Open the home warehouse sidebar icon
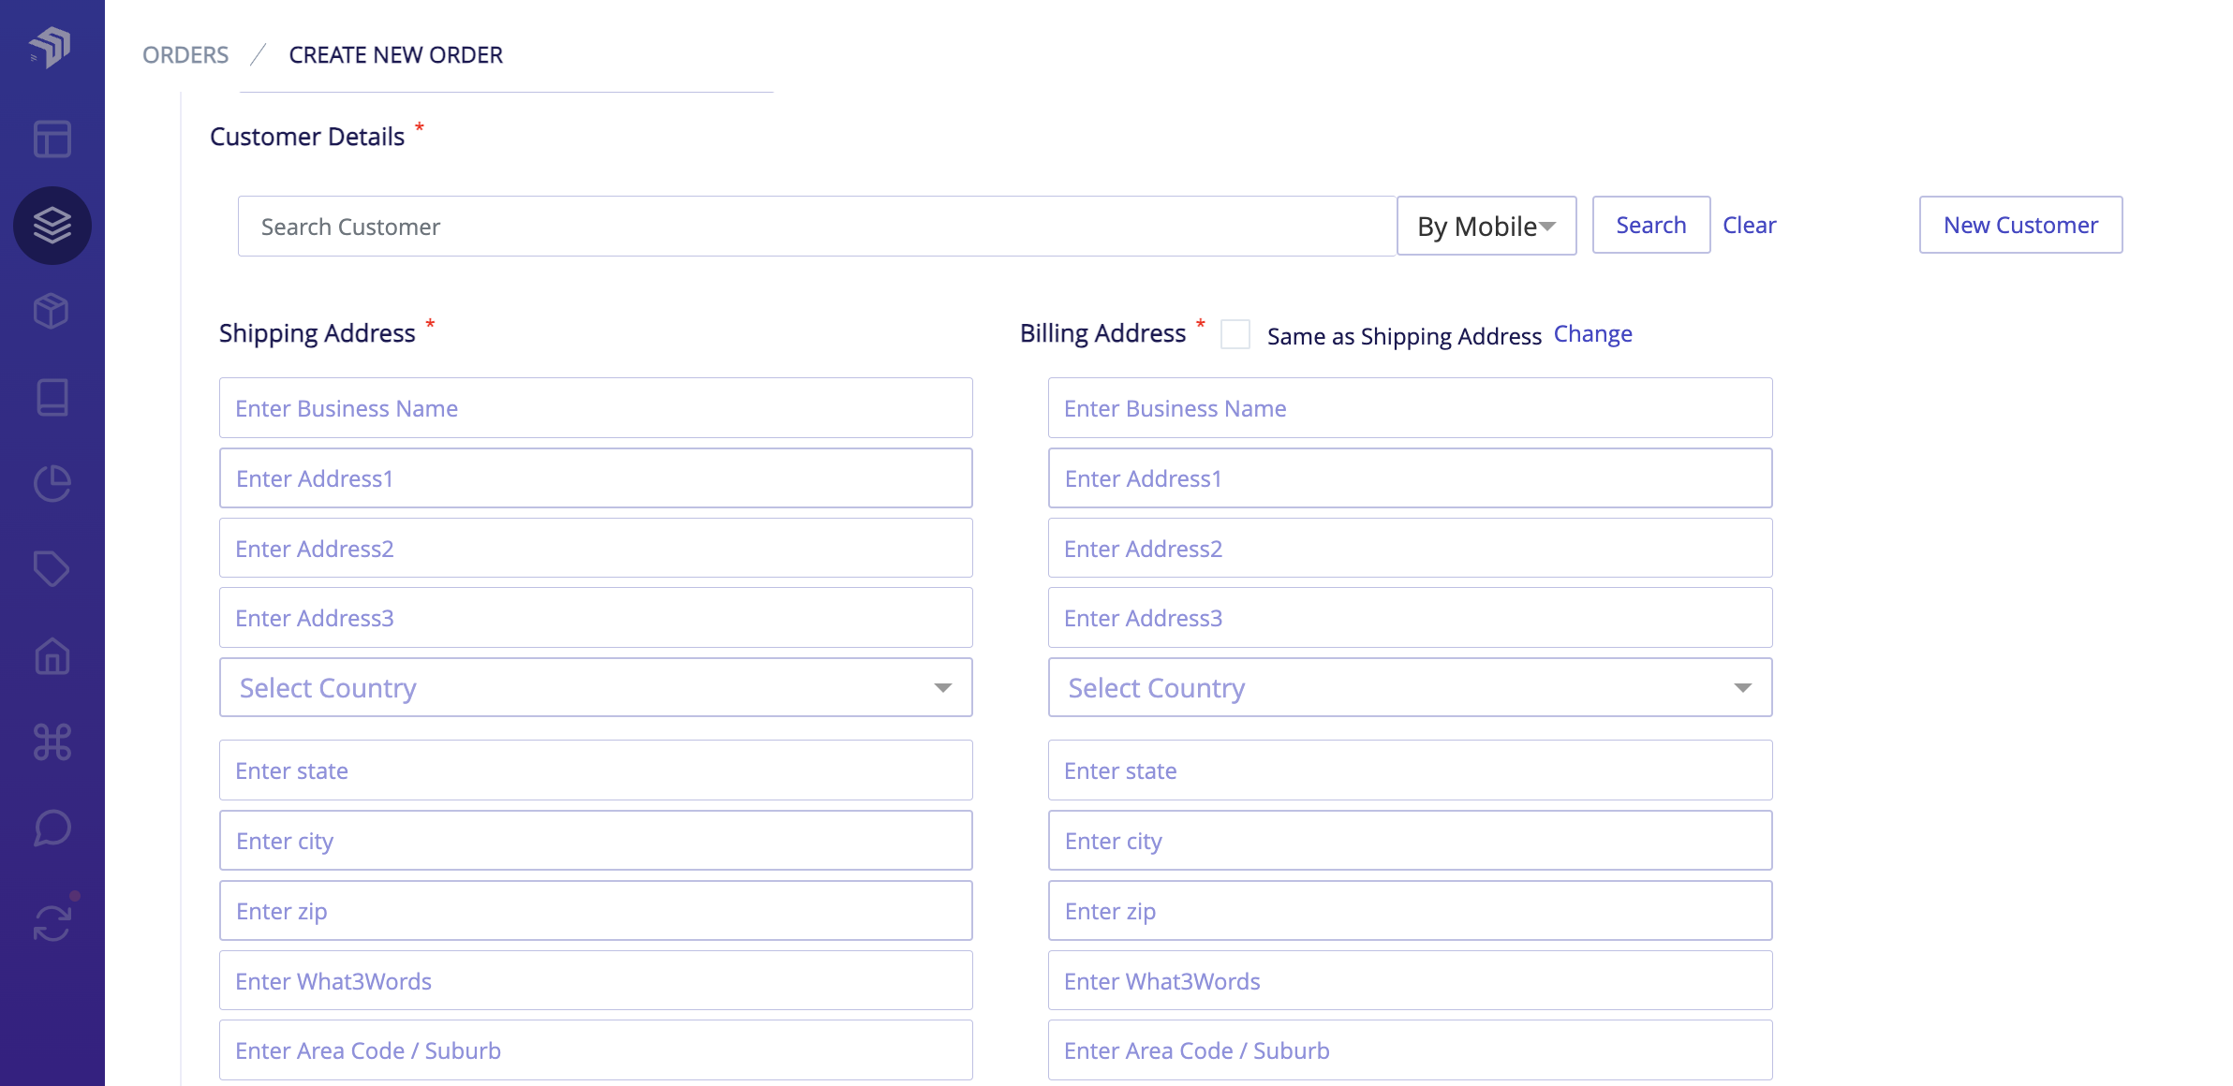 coord(52,655)
